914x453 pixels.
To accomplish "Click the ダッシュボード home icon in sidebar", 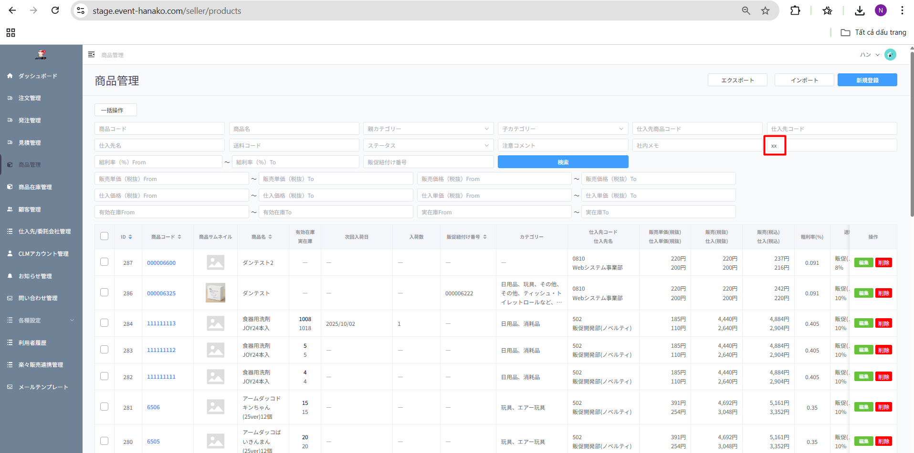I will (10, 76).
